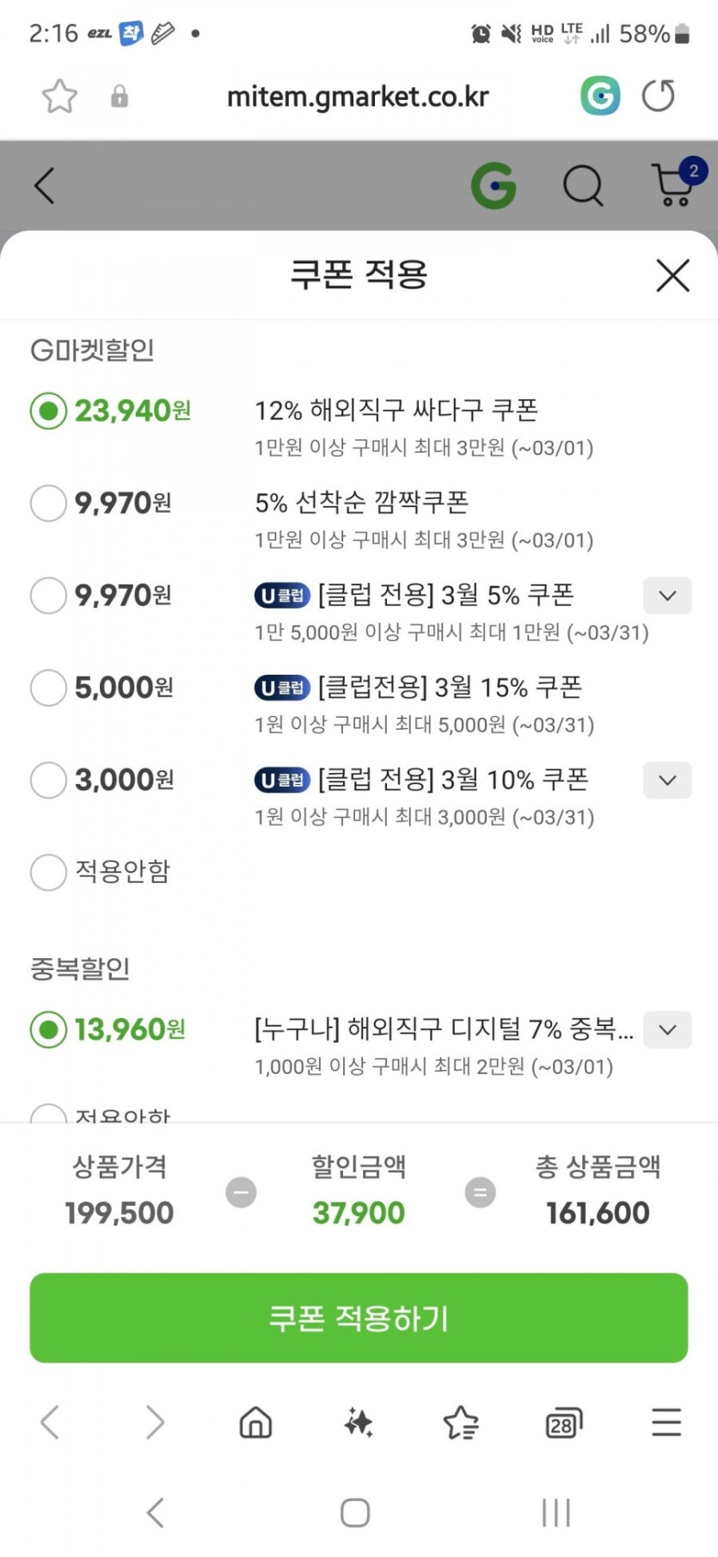The width and height of the screenshot is (718, 1557).
Task: Tap the mitem.gmarket.co.kr address field
Action: pos(358,96)
